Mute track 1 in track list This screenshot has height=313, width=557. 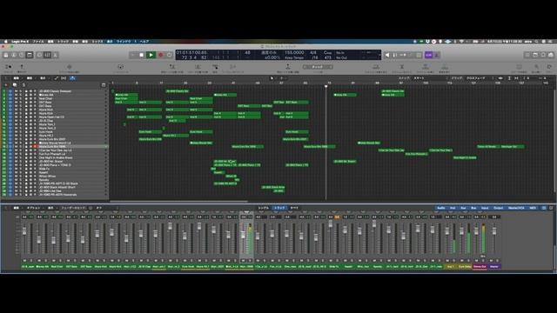click(x=16, y=91)
